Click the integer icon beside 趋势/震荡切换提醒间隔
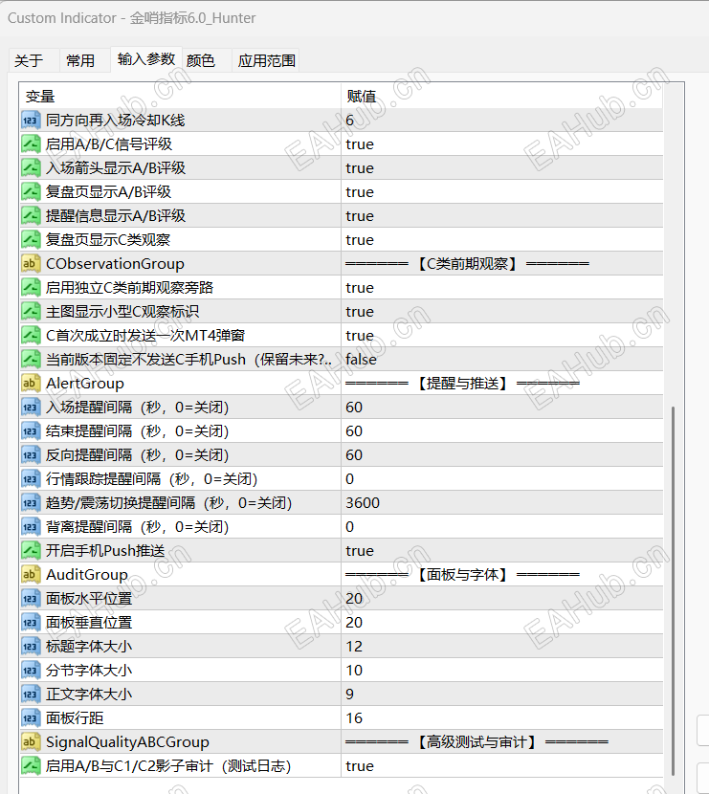 pos(31,503)
